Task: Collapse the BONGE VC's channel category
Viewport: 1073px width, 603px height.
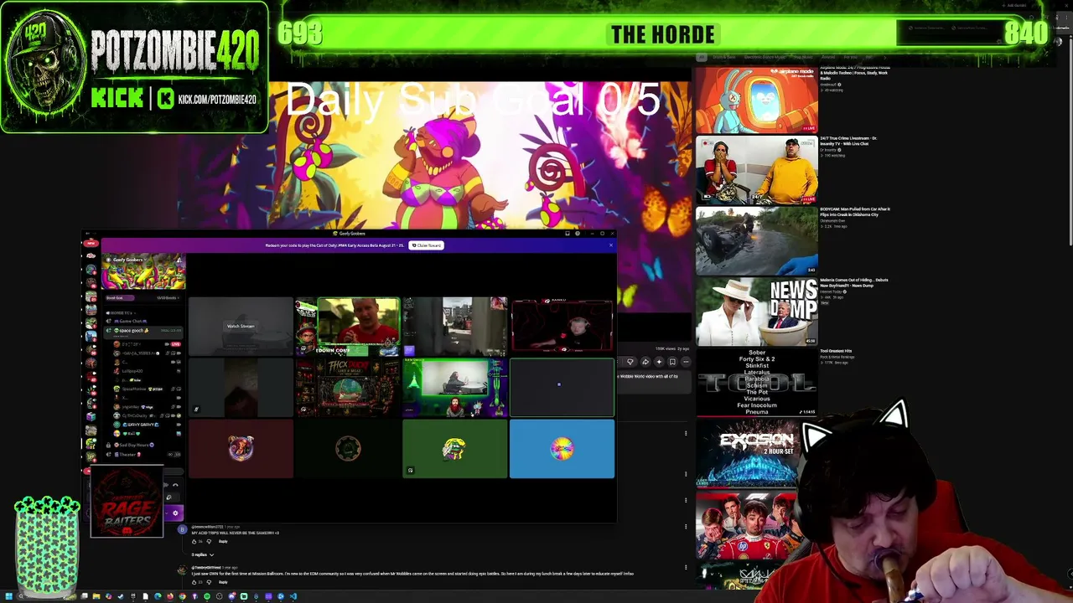Action: (x=122, y=312)
